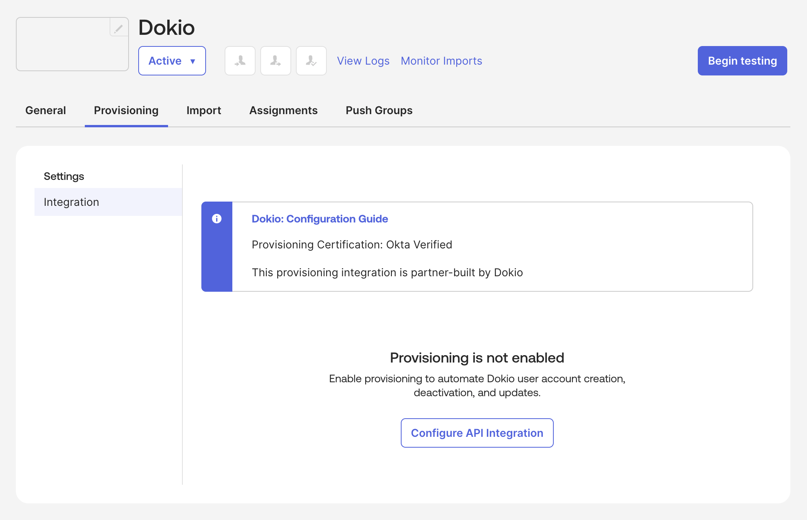
Task: Select the Provisioning tab
Action: tap(126, 110)
